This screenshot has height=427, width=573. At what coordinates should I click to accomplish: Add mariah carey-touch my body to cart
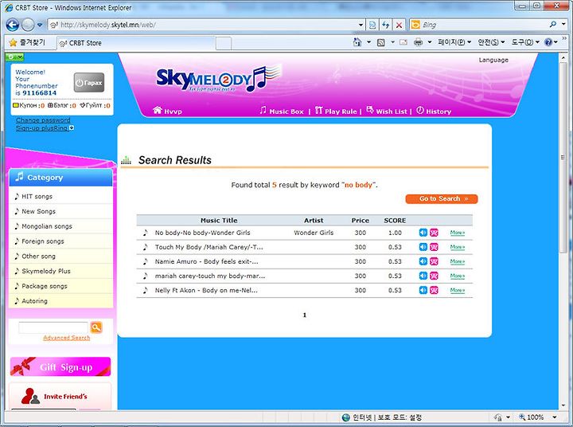tap(434, 276)
